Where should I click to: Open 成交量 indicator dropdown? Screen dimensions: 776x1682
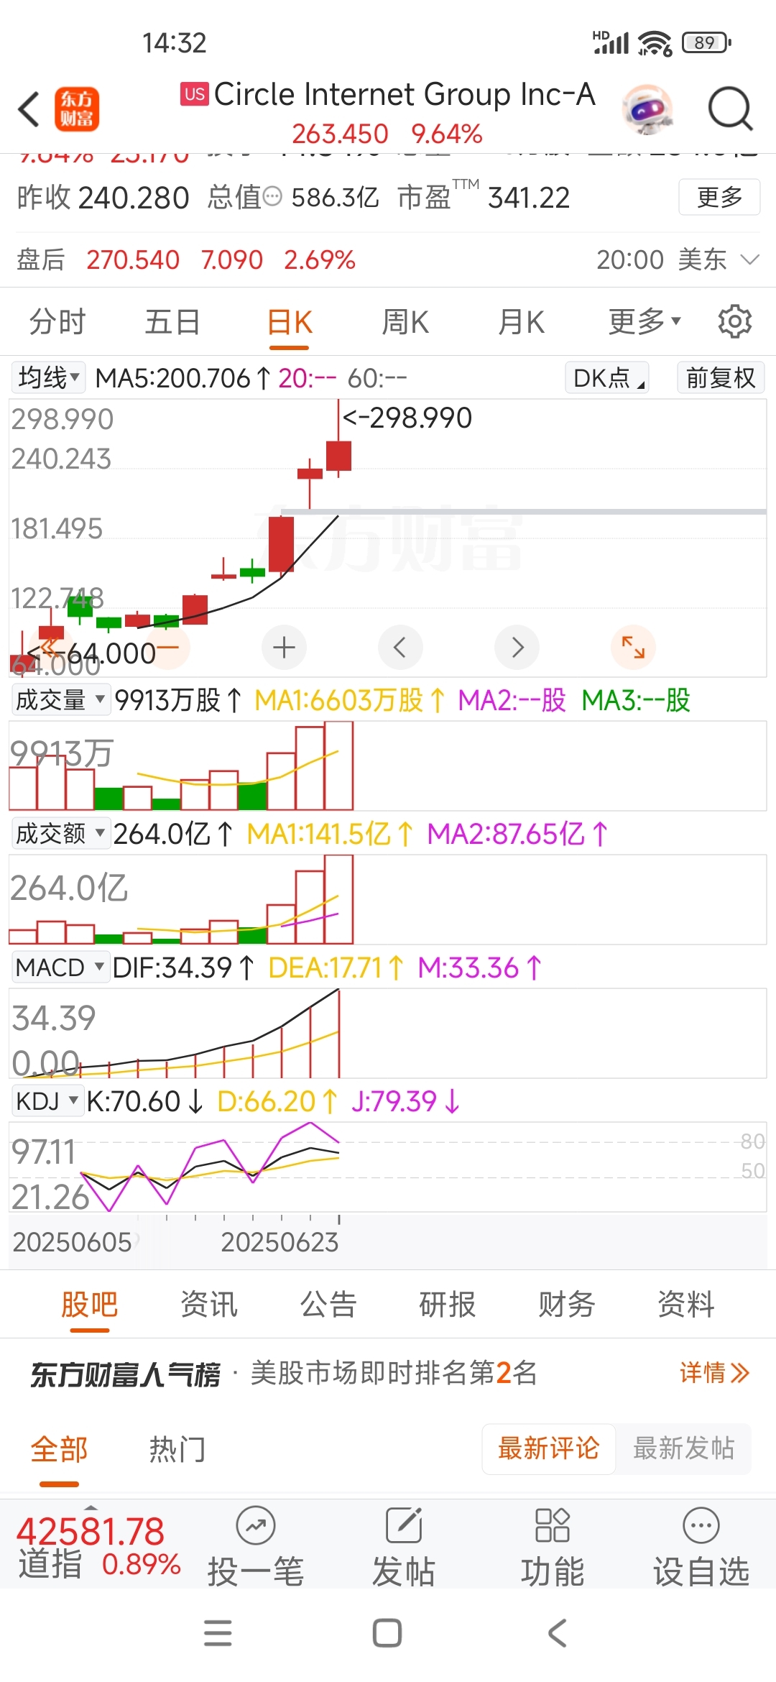(61, 699)
